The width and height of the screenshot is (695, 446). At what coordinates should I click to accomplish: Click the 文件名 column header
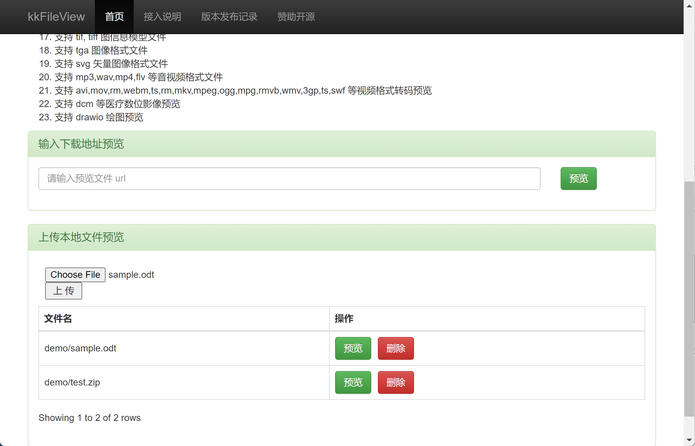[58, 319]
